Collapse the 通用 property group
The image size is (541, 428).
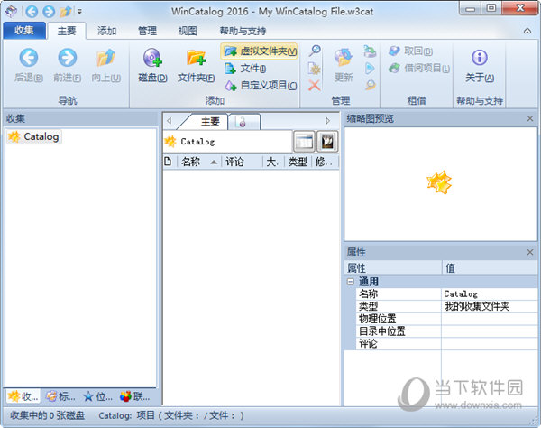[x=350, y=282]
